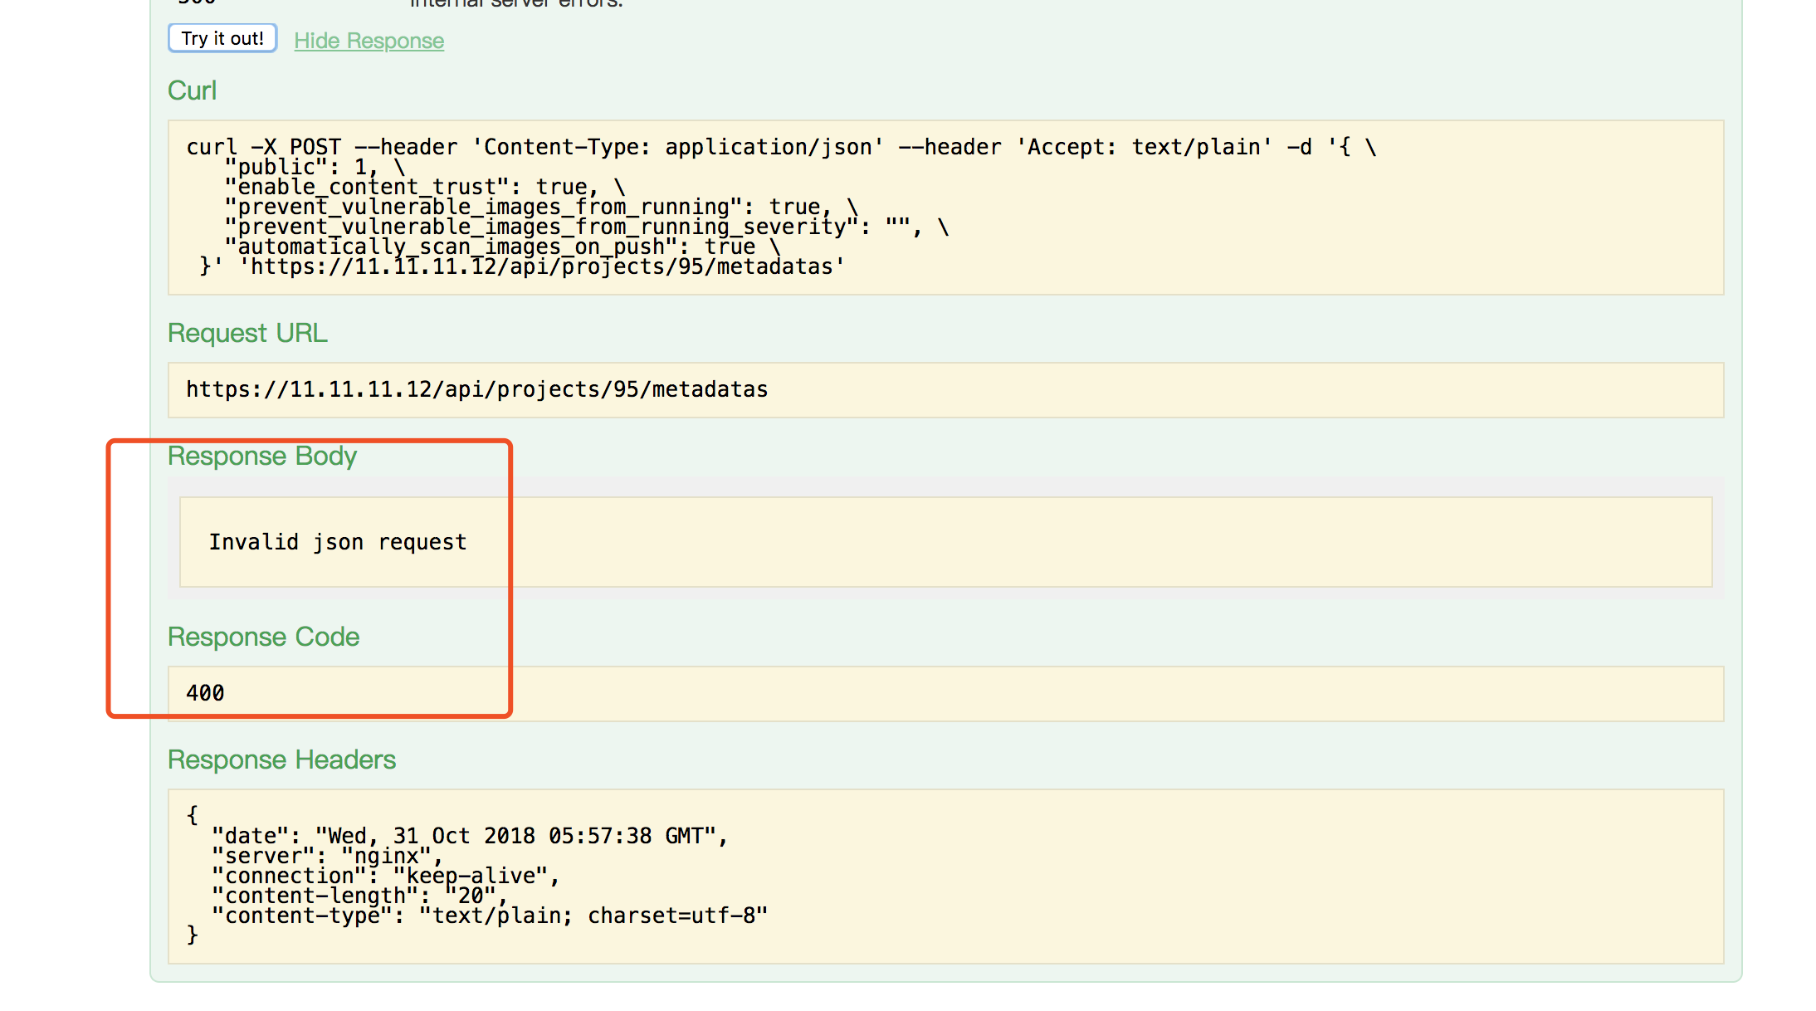Click the Invalid json request message
Viewport: 1816px width, 1011px height.
click(338, 542)
